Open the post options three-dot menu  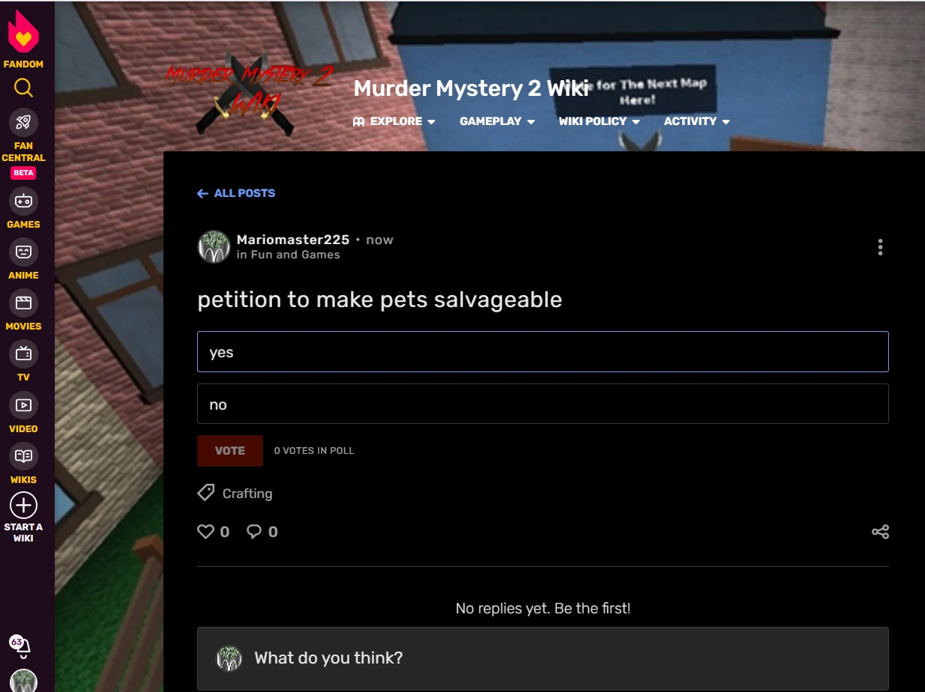pos(880,247)
